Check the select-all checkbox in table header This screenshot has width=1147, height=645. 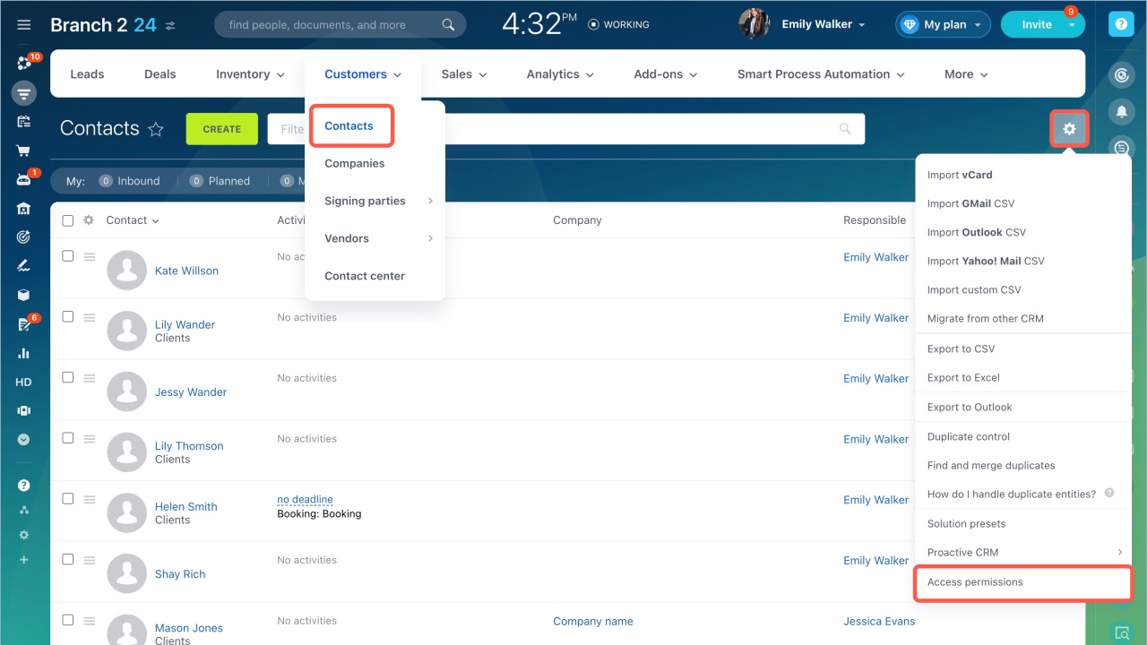(x=67, y=220)
